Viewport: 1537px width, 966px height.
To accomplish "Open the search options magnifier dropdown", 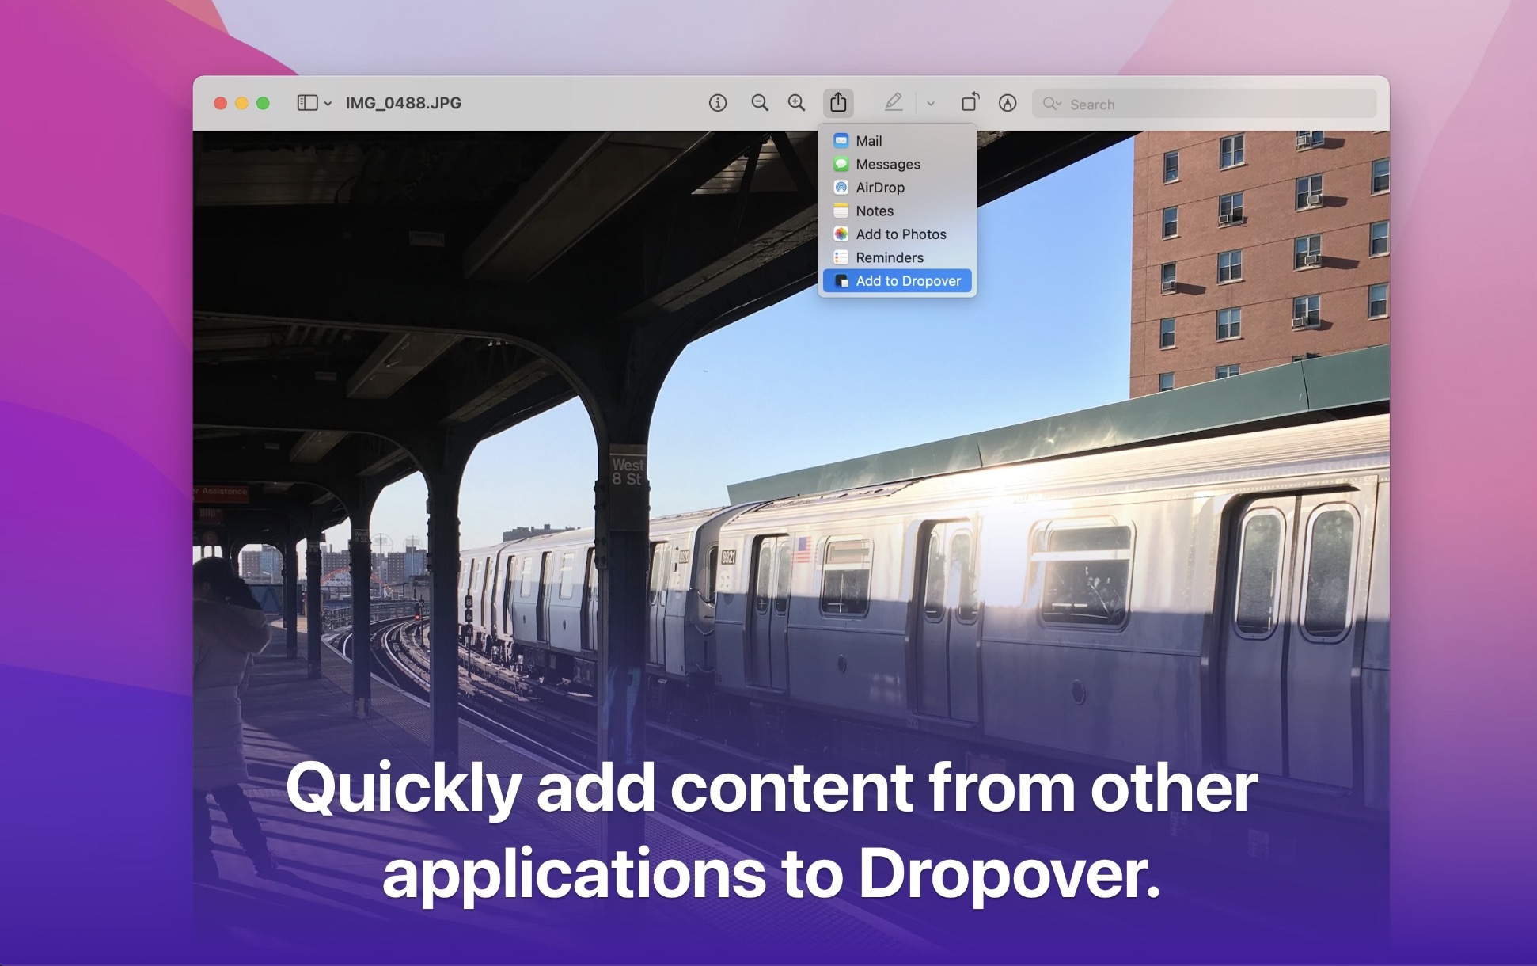I will 1052,104.
